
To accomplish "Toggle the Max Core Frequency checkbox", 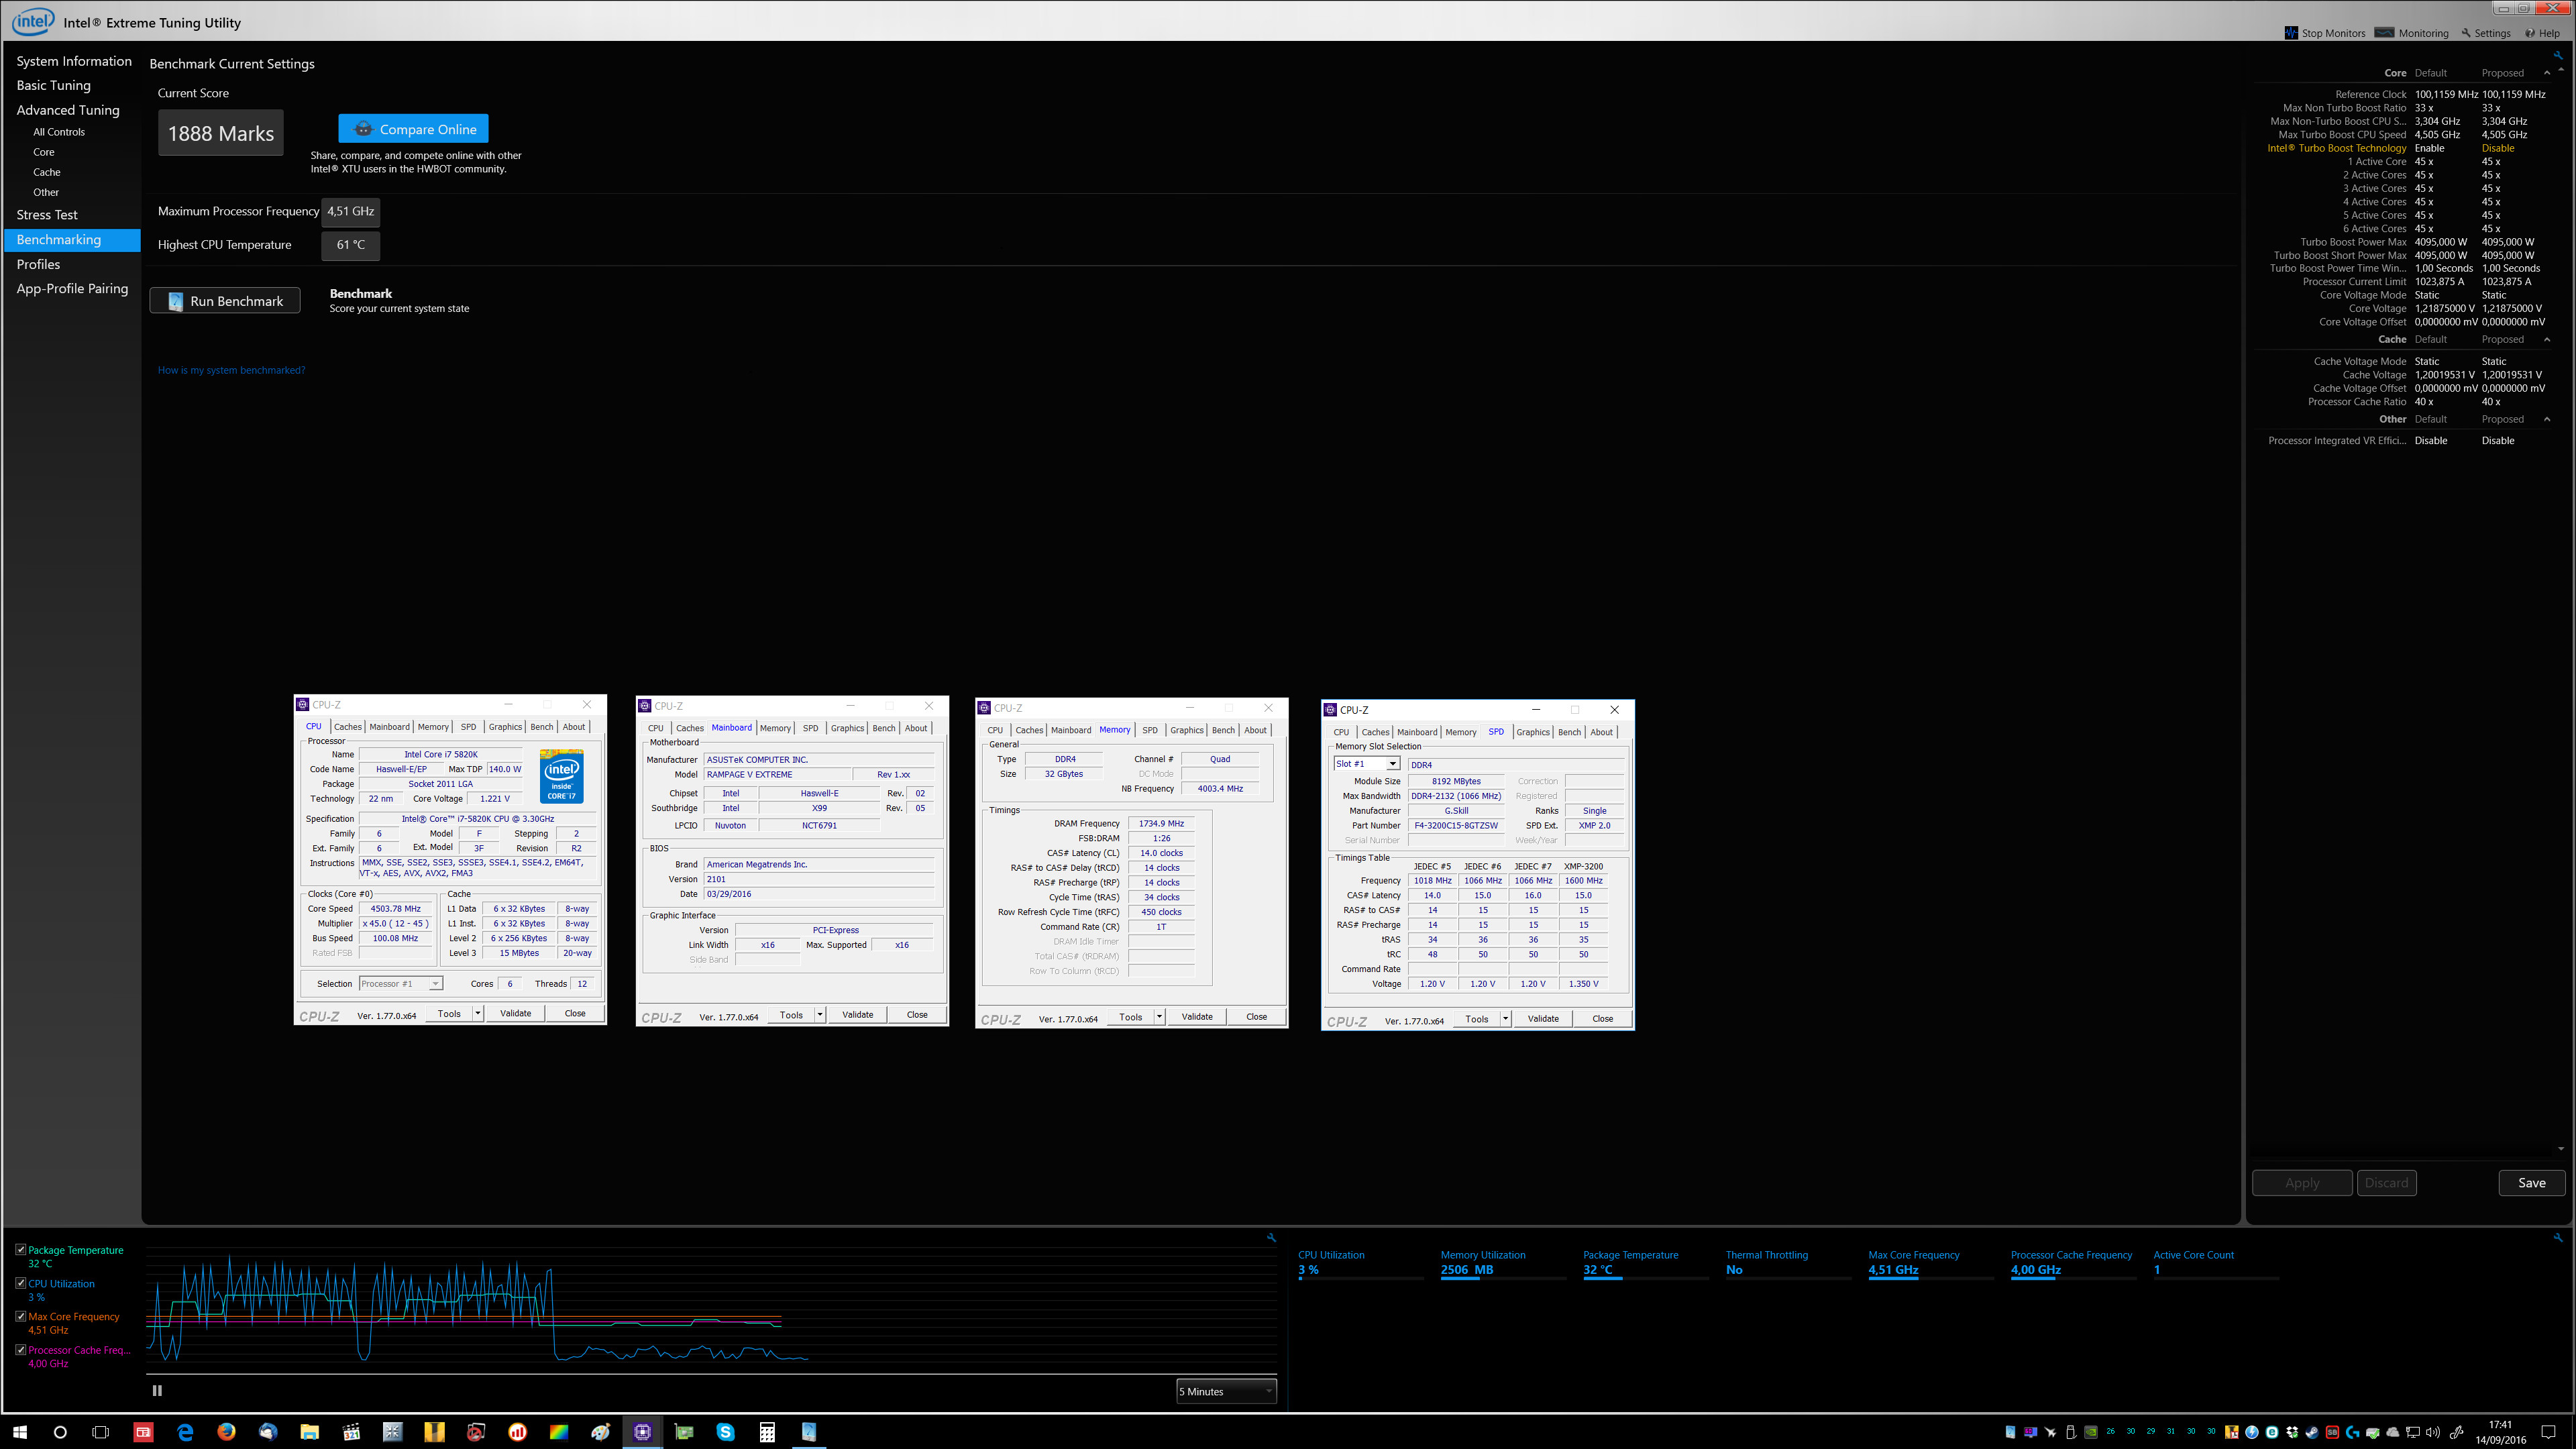I will pyautogui.click(x=20, y=1316).
